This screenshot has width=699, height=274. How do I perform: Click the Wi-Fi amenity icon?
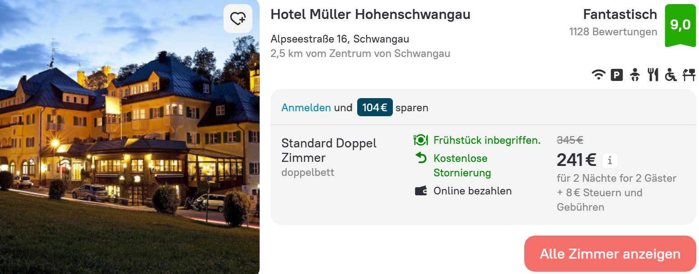pos(599,75)
